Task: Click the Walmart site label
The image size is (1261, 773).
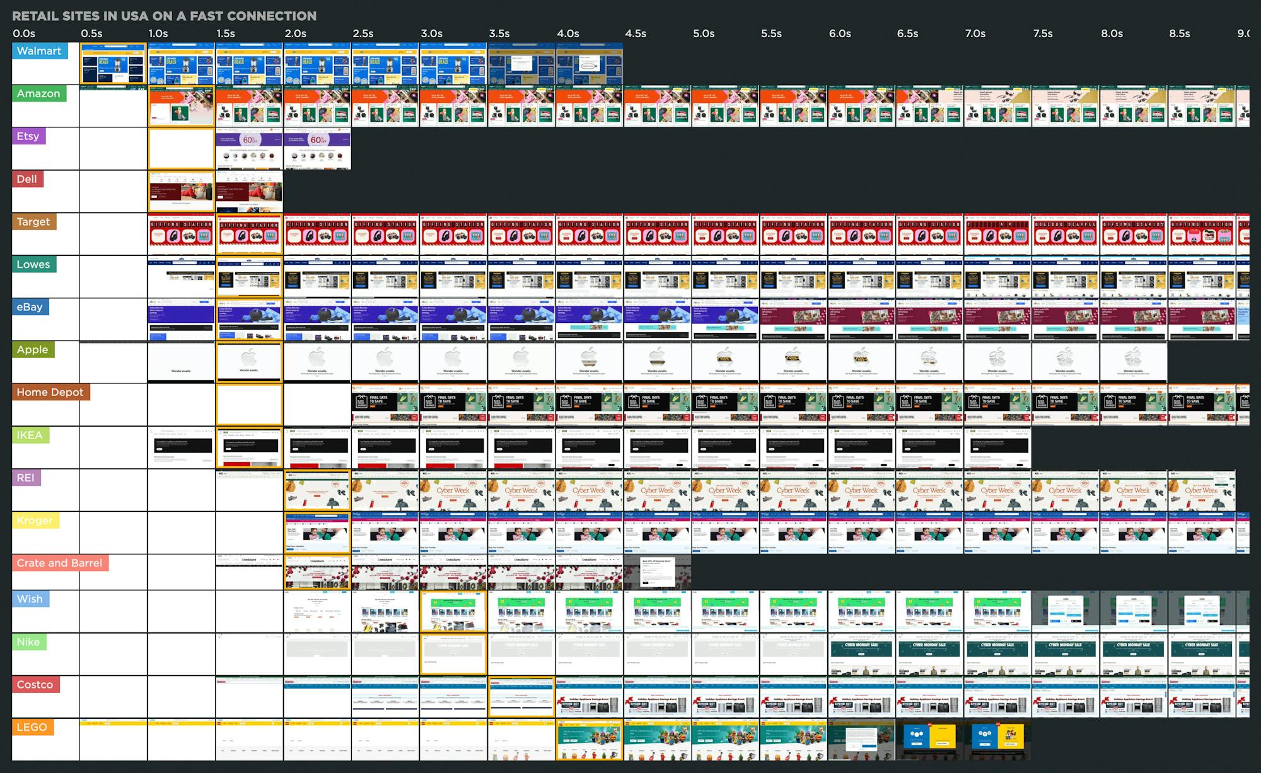Action: [39, 51]
